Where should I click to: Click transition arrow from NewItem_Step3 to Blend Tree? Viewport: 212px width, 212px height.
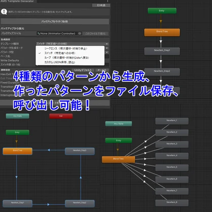(49, 150)
